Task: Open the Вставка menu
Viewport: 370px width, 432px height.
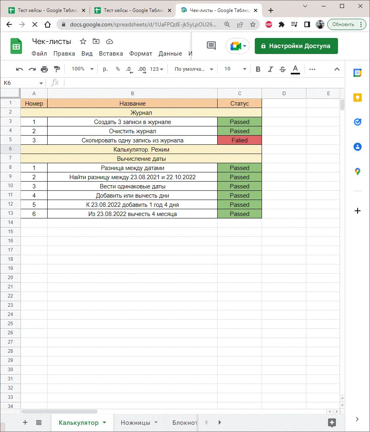Action: (x=111, y=54)
